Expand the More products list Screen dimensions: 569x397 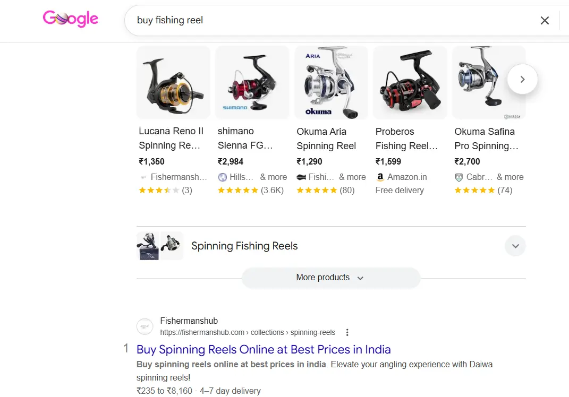click(x=330, y=278)
